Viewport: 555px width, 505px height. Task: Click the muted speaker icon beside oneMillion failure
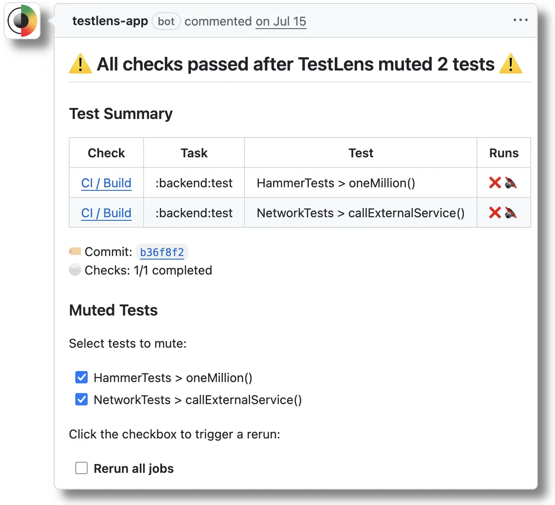click(x=511, y=182)
